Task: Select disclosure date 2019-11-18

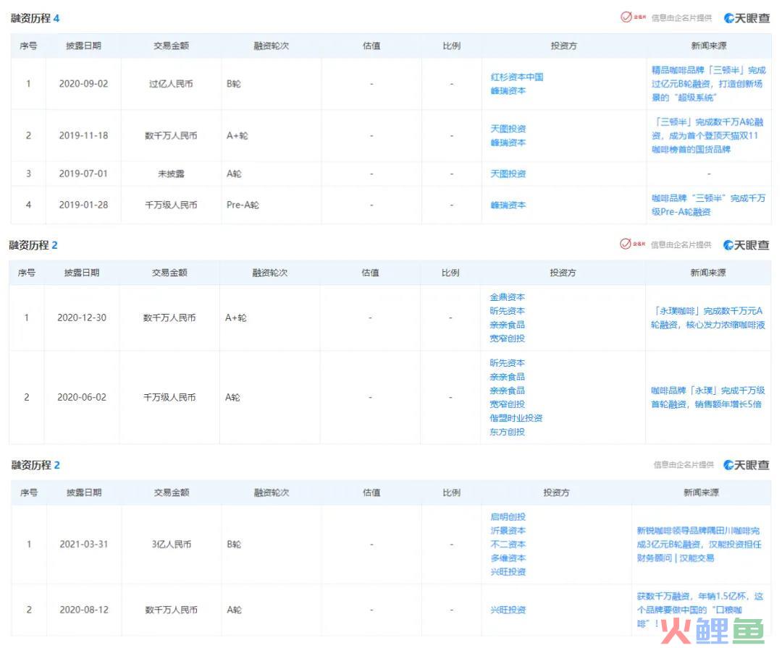Action: (83, 135)
